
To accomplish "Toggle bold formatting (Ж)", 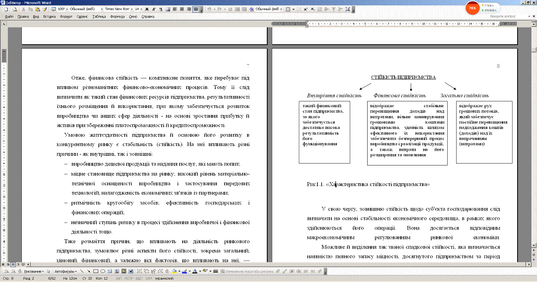I will 147,9.
